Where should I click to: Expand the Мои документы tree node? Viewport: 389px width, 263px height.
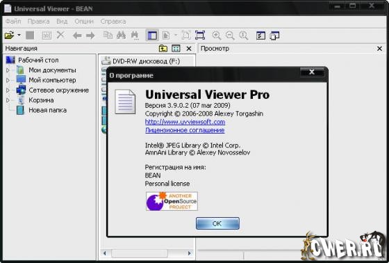tap(8, 70)
